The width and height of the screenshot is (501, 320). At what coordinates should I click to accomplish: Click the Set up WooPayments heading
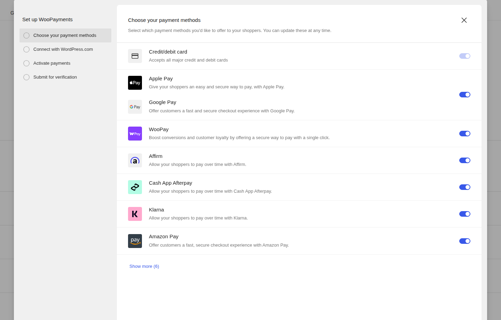point(47,19)
